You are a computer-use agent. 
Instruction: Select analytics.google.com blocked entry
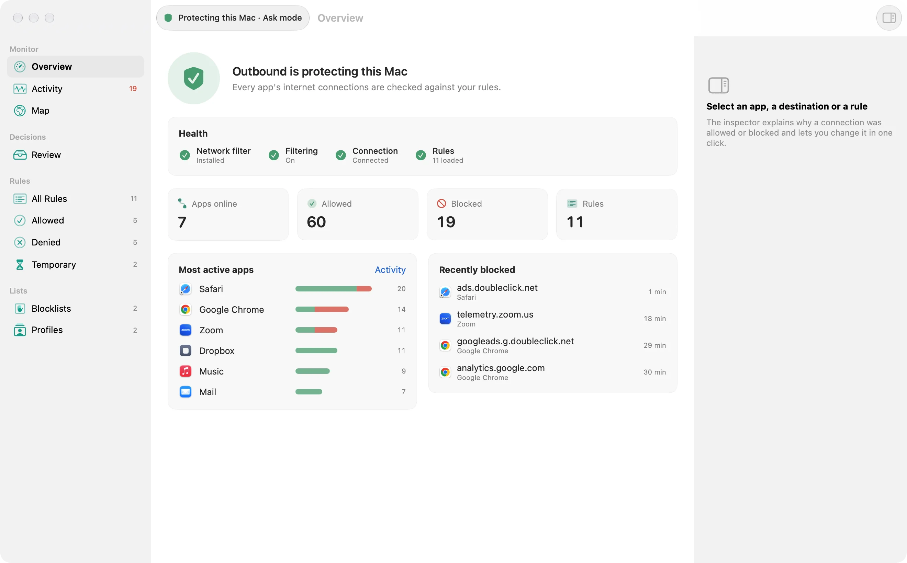(552, 372)
